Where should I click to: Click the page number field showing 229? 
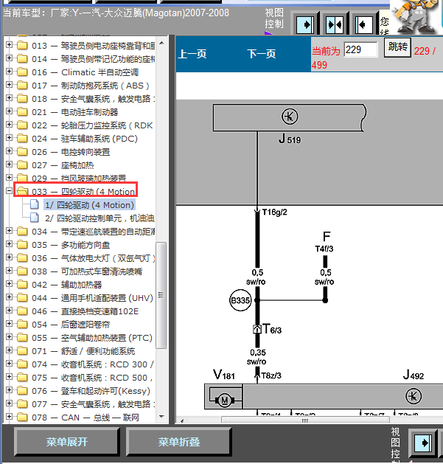360,49
